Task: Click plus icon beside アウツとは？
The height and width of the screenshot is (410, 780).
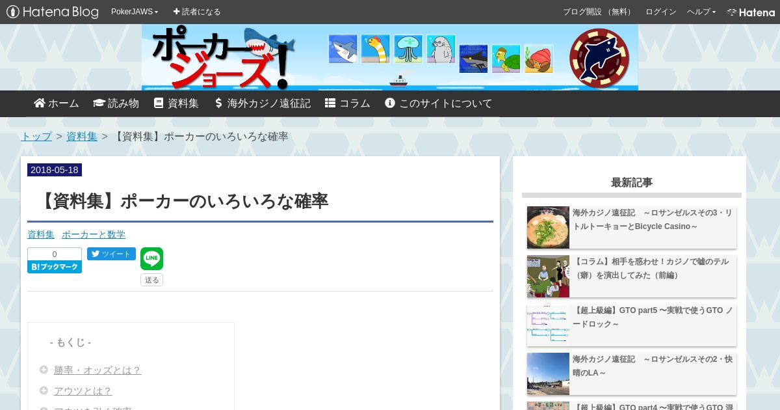Action: pos(44,390)
